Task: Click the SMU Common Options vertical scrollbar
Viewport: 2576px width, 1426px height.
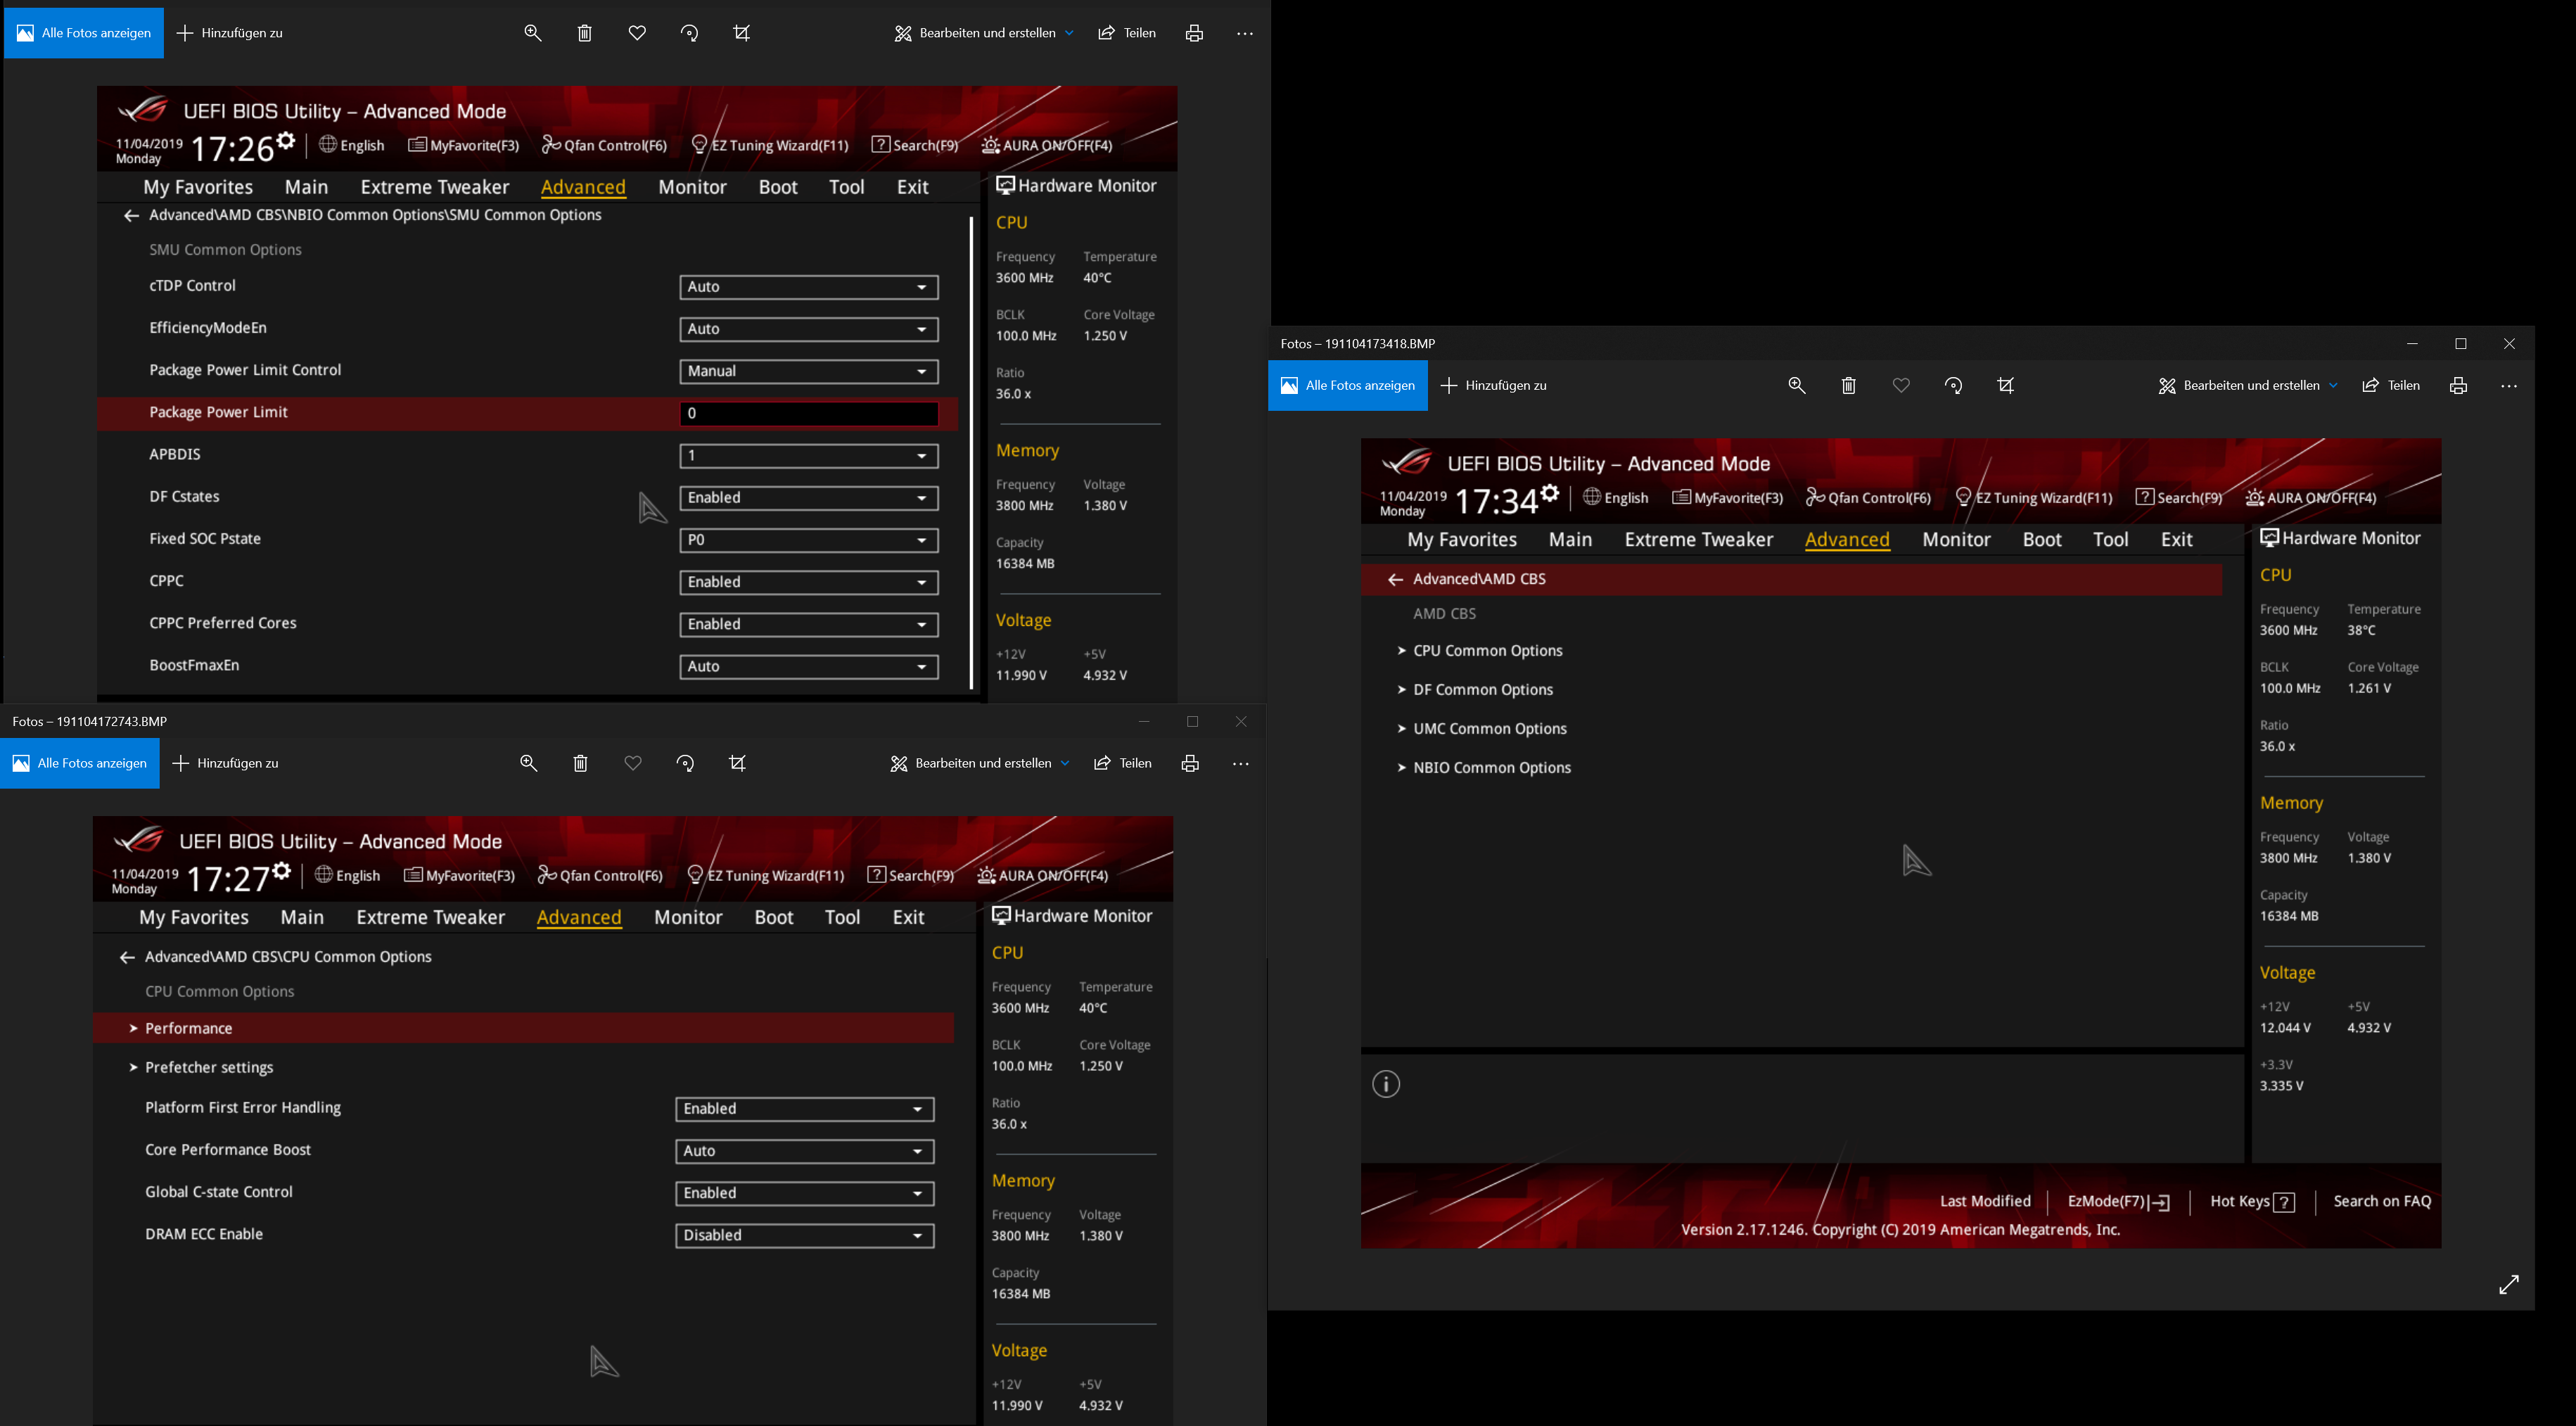Action: coord(971,453)
